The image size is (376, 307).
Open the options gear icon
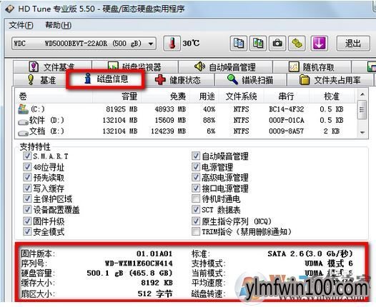click(x=297, y=44)
